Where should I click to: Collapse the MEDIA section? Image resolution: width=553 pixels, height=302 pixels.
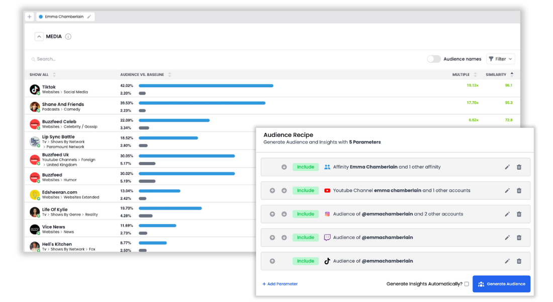pyautogui.click(x=39, y=36)
